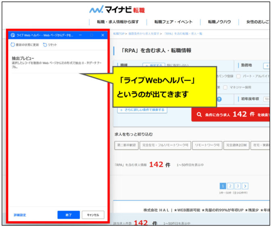Viewport: 272px width, 227px height.
Task: Toggle the パート・アルバイト checkbox
Action: (239, 76)
